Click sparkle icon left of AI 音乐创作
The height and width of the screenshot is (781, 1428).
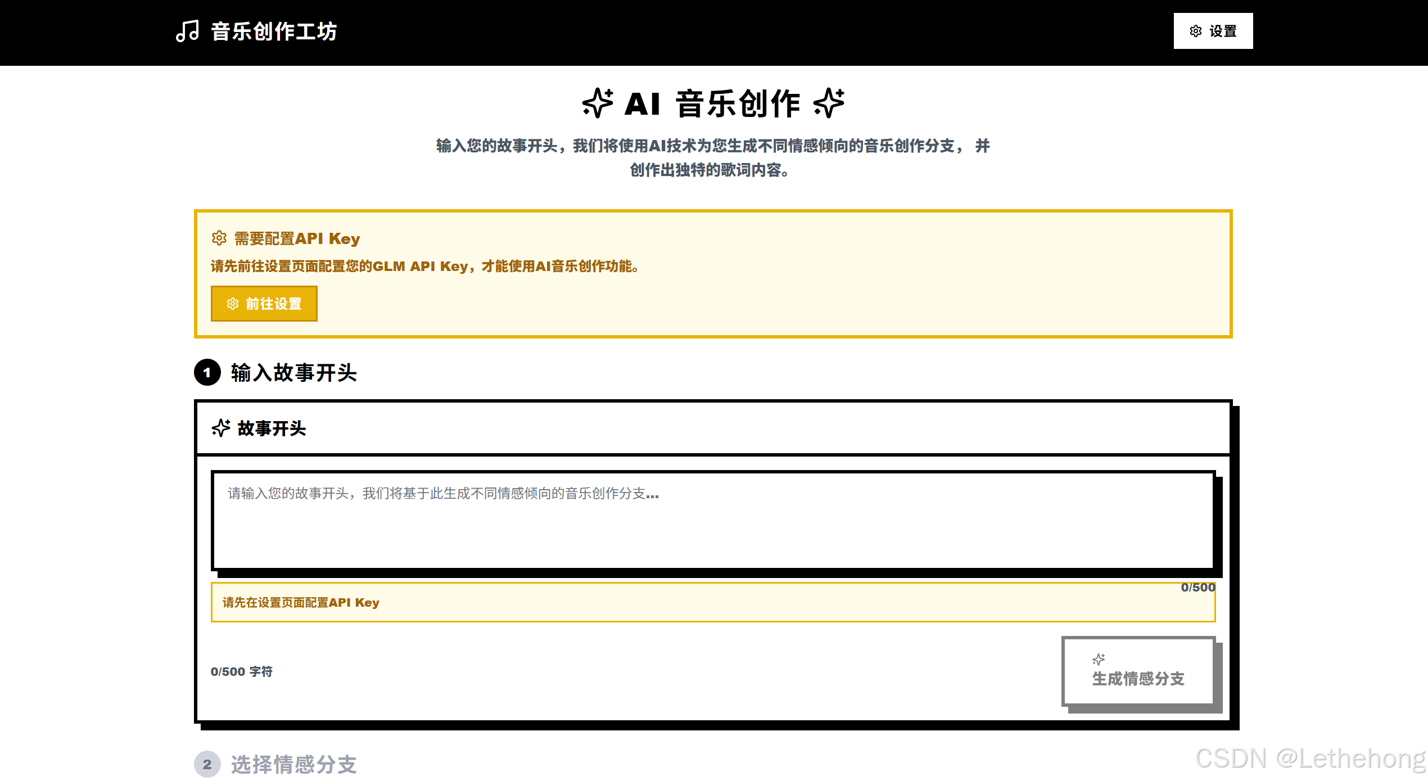pos(597,103)
